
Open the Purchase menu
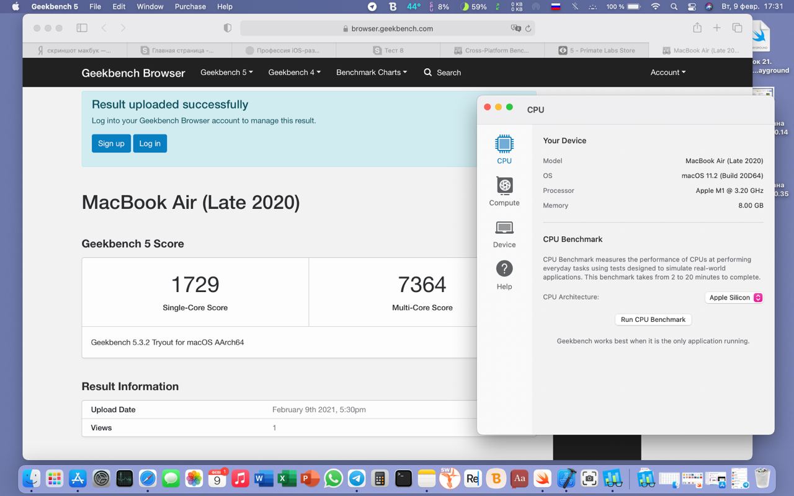[190, 7]
